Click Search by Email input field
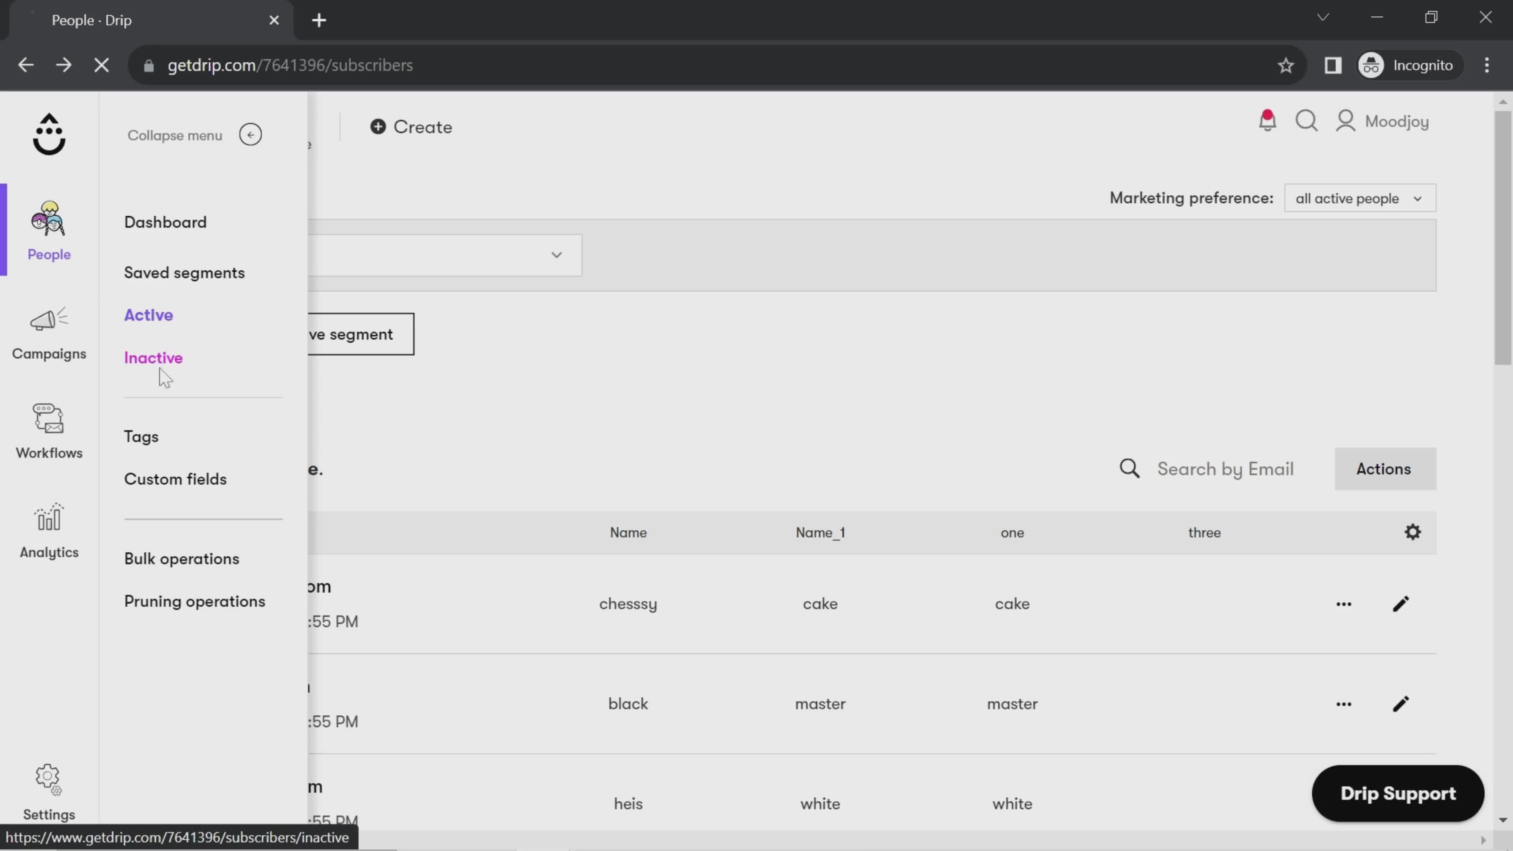The height and width of the screenshot is (851, 1513). pos(1226,468)
